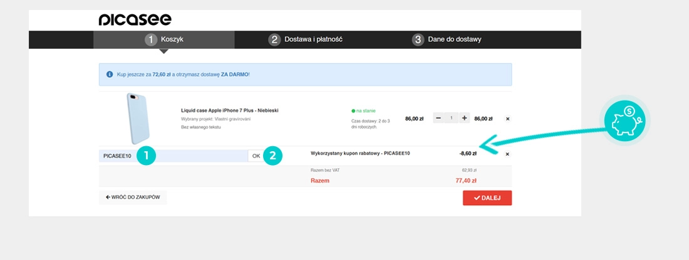This screenshot has height=260, width=689.
Task: Go to the Dostawa i płatność step
Action: tap(306, 39)
